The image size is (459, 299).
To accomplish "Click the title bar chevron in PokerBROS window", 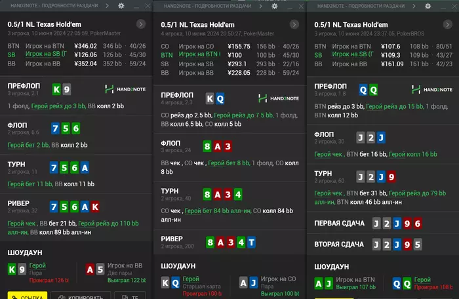I will pos(414,6).
